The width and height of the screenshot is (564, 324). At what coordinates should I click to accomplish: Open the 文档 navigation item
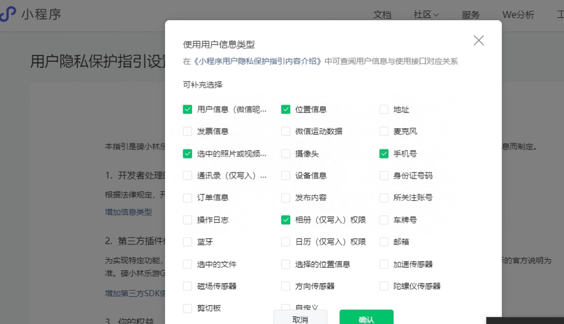pos(382,15)
